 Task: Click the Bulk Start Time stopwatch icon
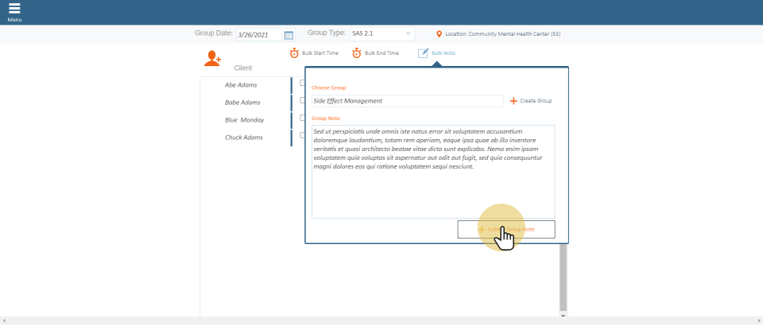(294, 53)
